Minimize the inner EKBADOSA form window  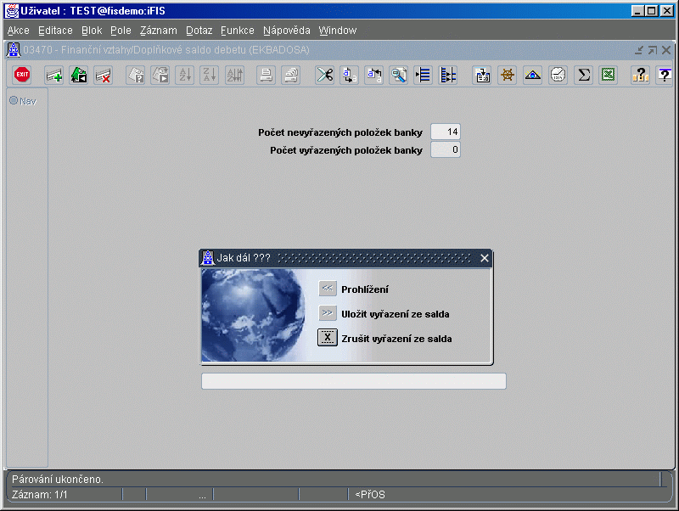[x=639, y=50]
